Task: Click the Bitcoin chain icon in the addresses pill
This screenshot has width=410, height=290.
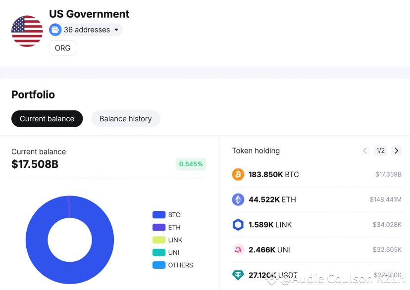Action: coord(55,30)
